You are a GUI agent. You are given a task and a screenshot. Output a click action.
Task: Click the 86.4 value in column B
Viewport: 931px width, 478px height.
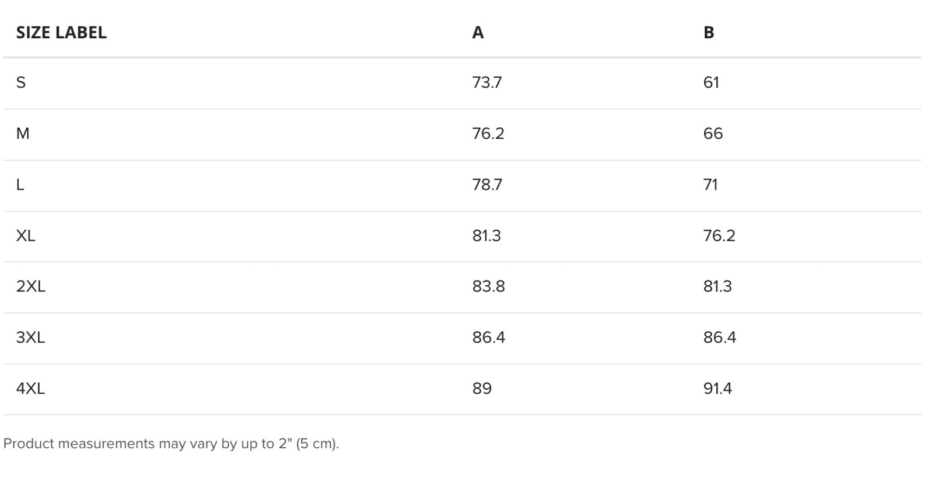(720, 337)
